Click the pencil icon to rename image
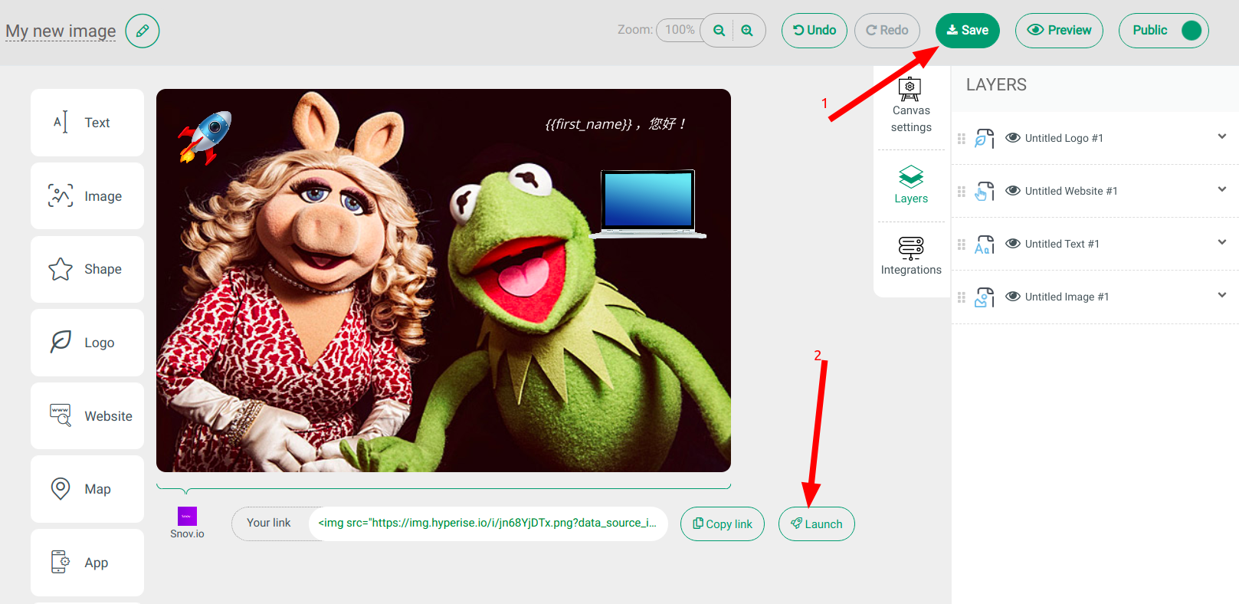This screenshot has width=1239, height=604. [143, 31]
